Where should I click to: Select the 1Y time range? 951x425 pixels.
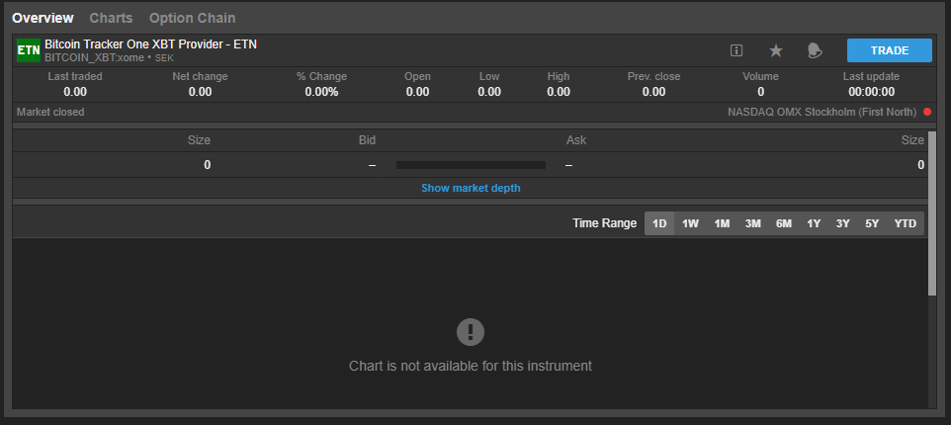(x=814, y=223)
